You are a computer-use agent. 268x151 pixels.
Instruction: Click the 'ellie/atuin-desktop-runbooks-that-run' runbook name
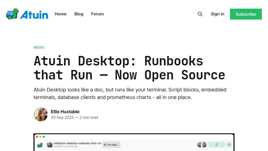pyautogui.click(x=77, y=143)
